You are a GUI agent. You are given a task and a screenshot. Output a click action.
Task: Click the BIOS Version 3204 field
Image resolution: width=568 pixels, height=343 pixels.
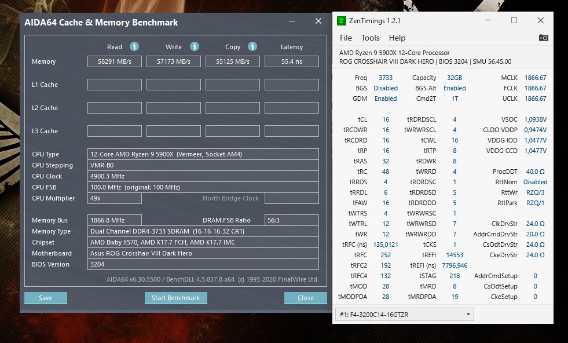[x=203, y=264]
